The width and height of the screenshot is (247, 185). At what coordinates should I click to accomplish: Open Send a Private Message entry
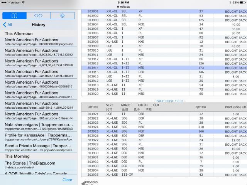point(39,148)
